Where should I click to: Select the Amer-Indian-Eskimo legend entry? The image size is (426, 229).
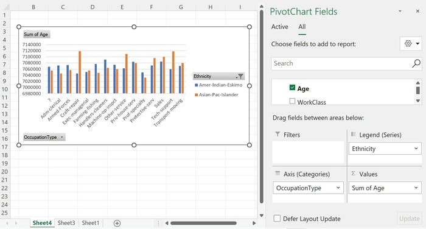click(x=218, y=85)
